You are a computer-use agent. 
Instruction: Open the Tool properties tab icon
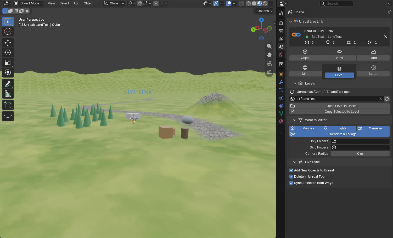[281, 13]
